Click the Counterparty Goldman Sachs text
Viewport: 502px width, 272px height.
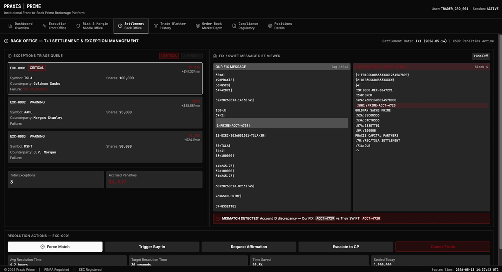click(x=47, y=84)
